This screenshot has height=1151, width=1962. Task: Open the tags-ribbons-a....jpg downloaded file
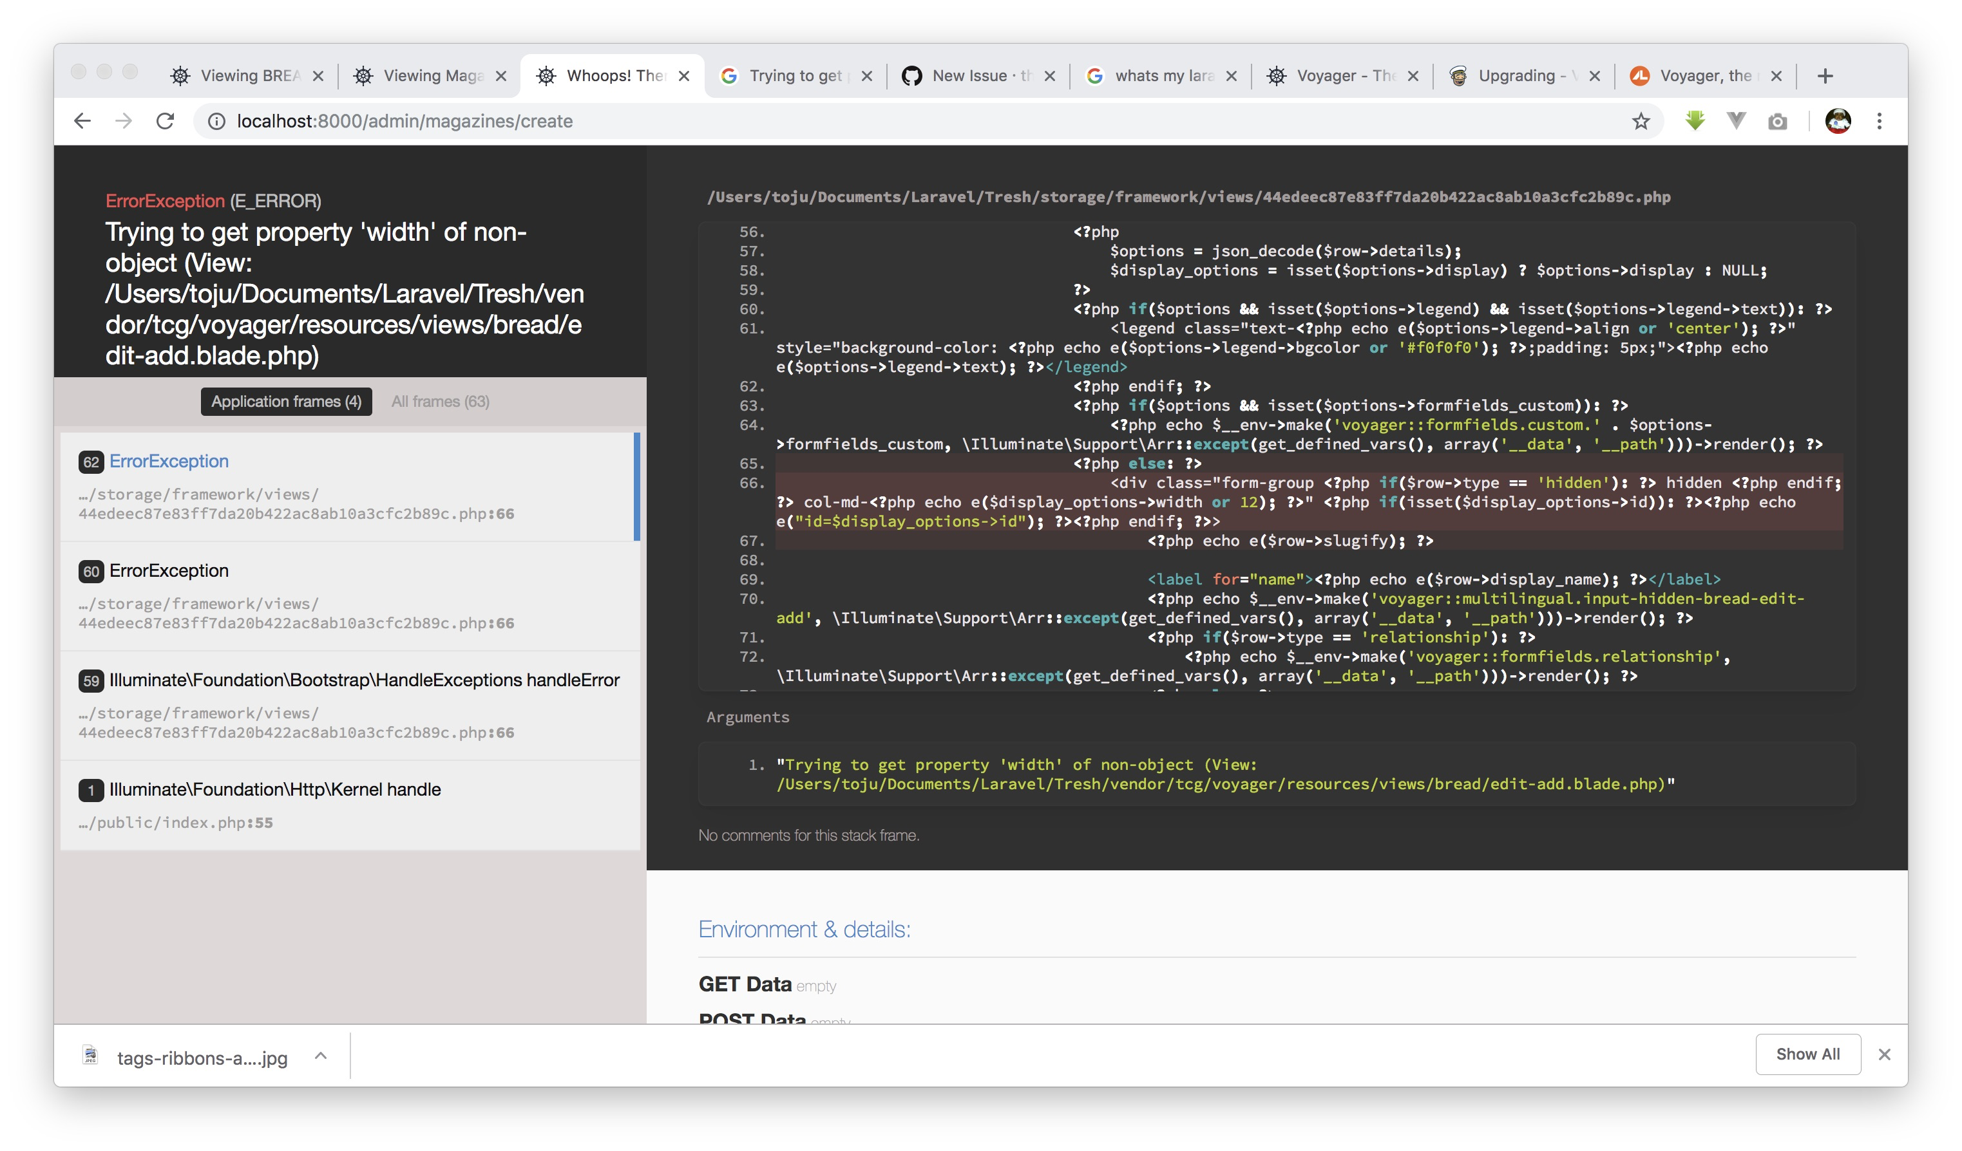coord(187,1058)
